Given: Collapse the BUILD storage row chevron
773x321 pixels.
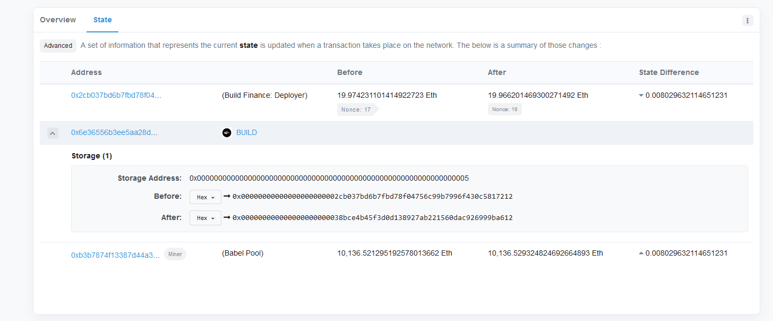Looking at the screenshot, I should [x=53, y=133].
